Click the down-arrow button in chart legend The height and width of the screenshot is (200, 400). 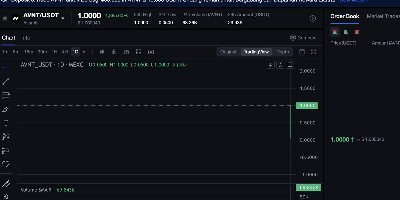(271, 65)
